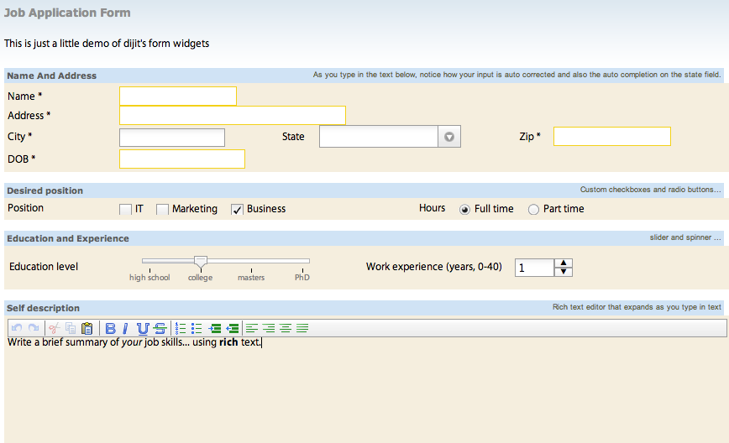Increase work experience with up arrow
The width and height of the screenshot is (729, 443).
(564, 263)
